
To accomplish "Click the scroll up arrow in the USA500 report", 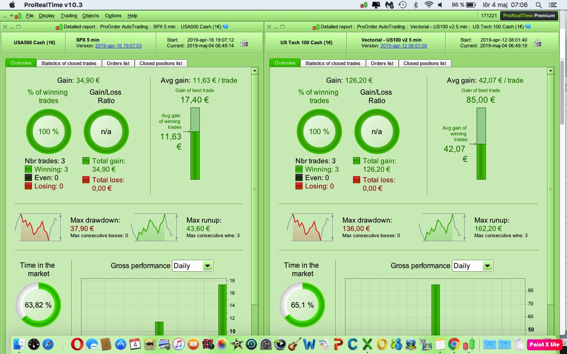I will pyautogui.click(x=254, y=71).
